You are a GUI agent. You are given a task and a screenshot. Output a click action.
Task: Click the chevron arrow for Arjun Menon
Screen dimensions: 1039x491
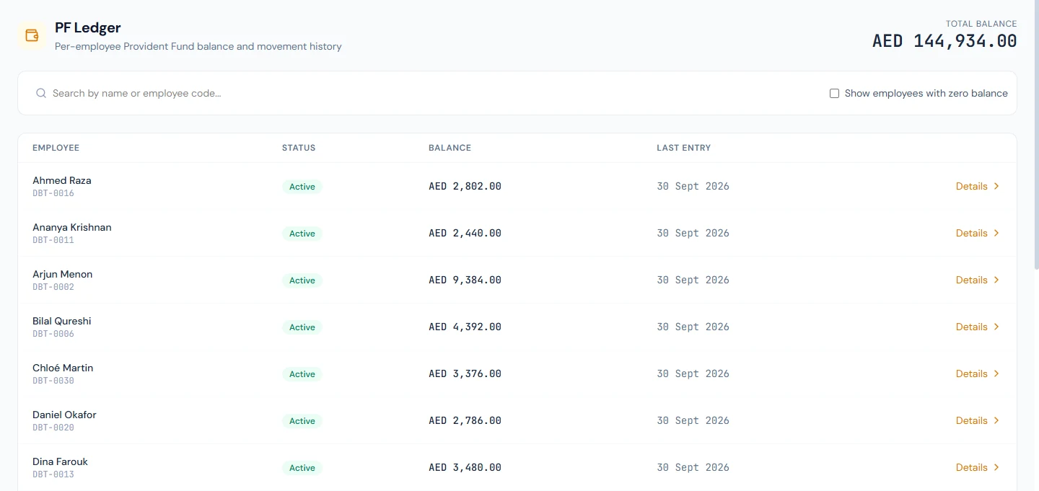pyautogui.click(x=996, y=280)
